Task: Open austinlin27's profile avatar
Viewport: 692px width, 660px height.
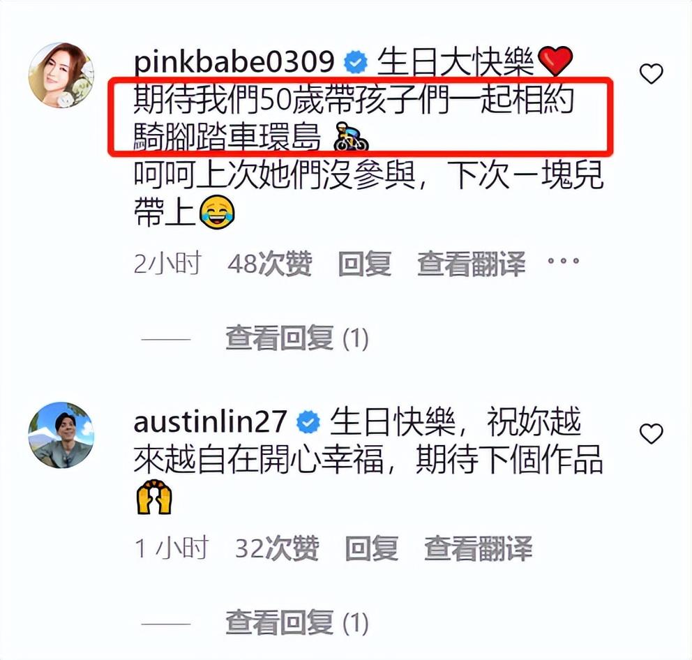Action: [61, 435]
